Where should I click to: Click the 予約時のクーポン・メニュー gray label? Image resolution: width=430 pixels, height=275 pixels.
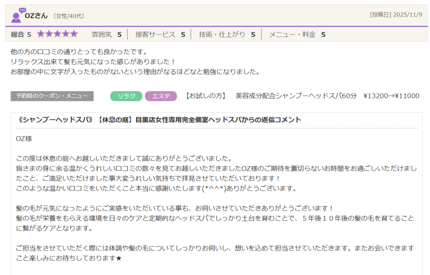coord(52,96)
